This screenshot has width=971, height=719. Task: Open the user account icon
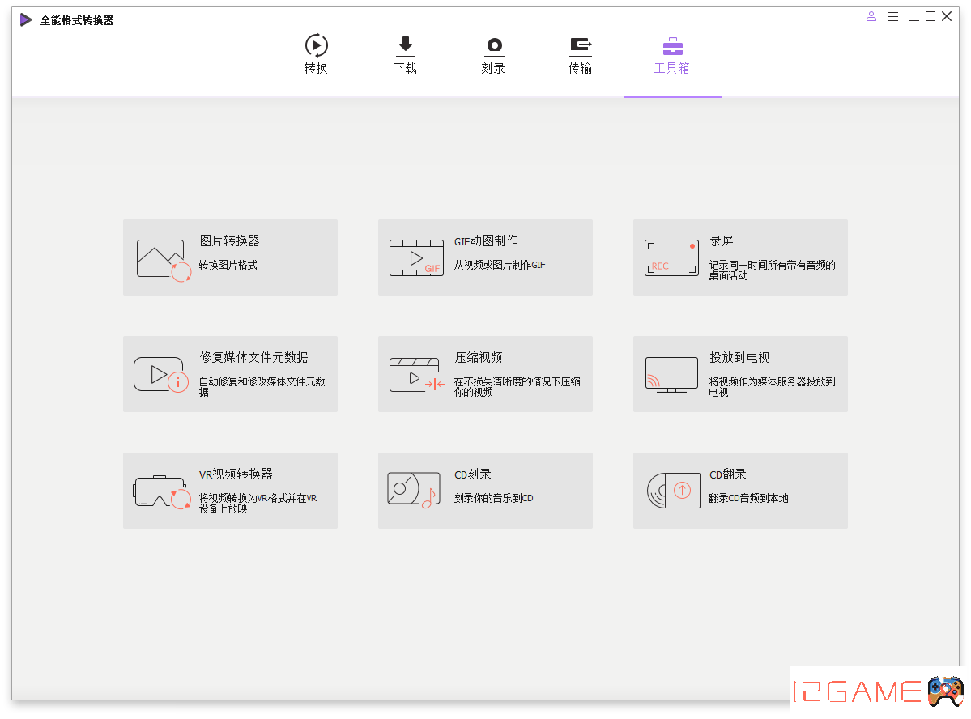click(871, 17)
